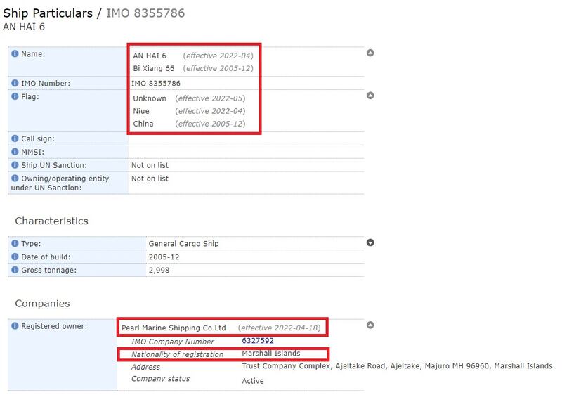The image size is (562, 395).
Task: Collapse the Name history arrow
Action: pos(370,53)
